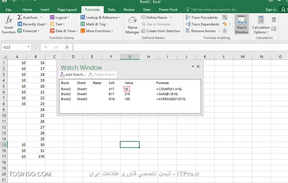The height and width of the screenshot is (183, 288).
Task: Switch to the View tab
Action: tap(147, 10)
